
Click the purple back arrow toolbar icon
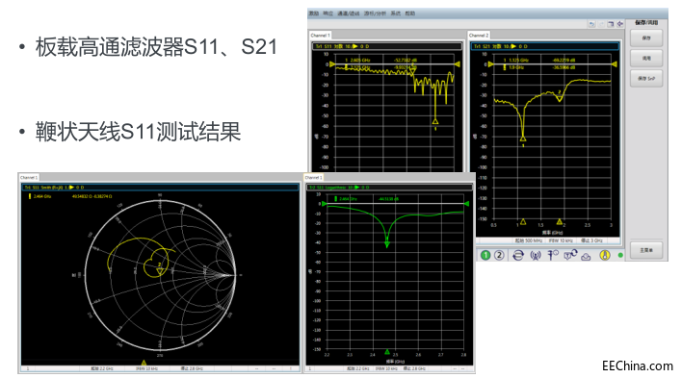(619, 24)
